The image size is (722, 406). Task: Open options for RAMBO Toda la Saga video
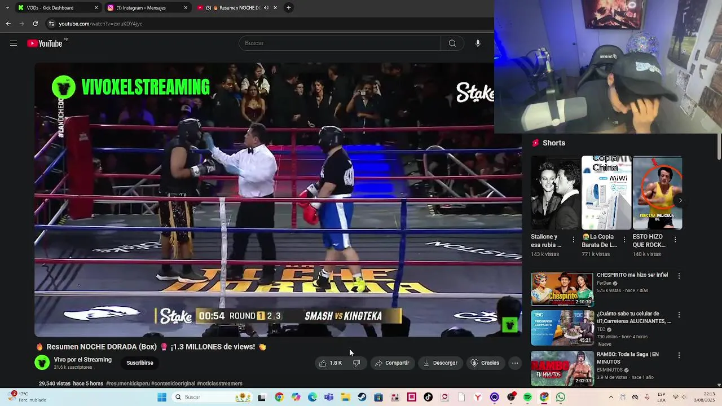[x=679, y=355]
